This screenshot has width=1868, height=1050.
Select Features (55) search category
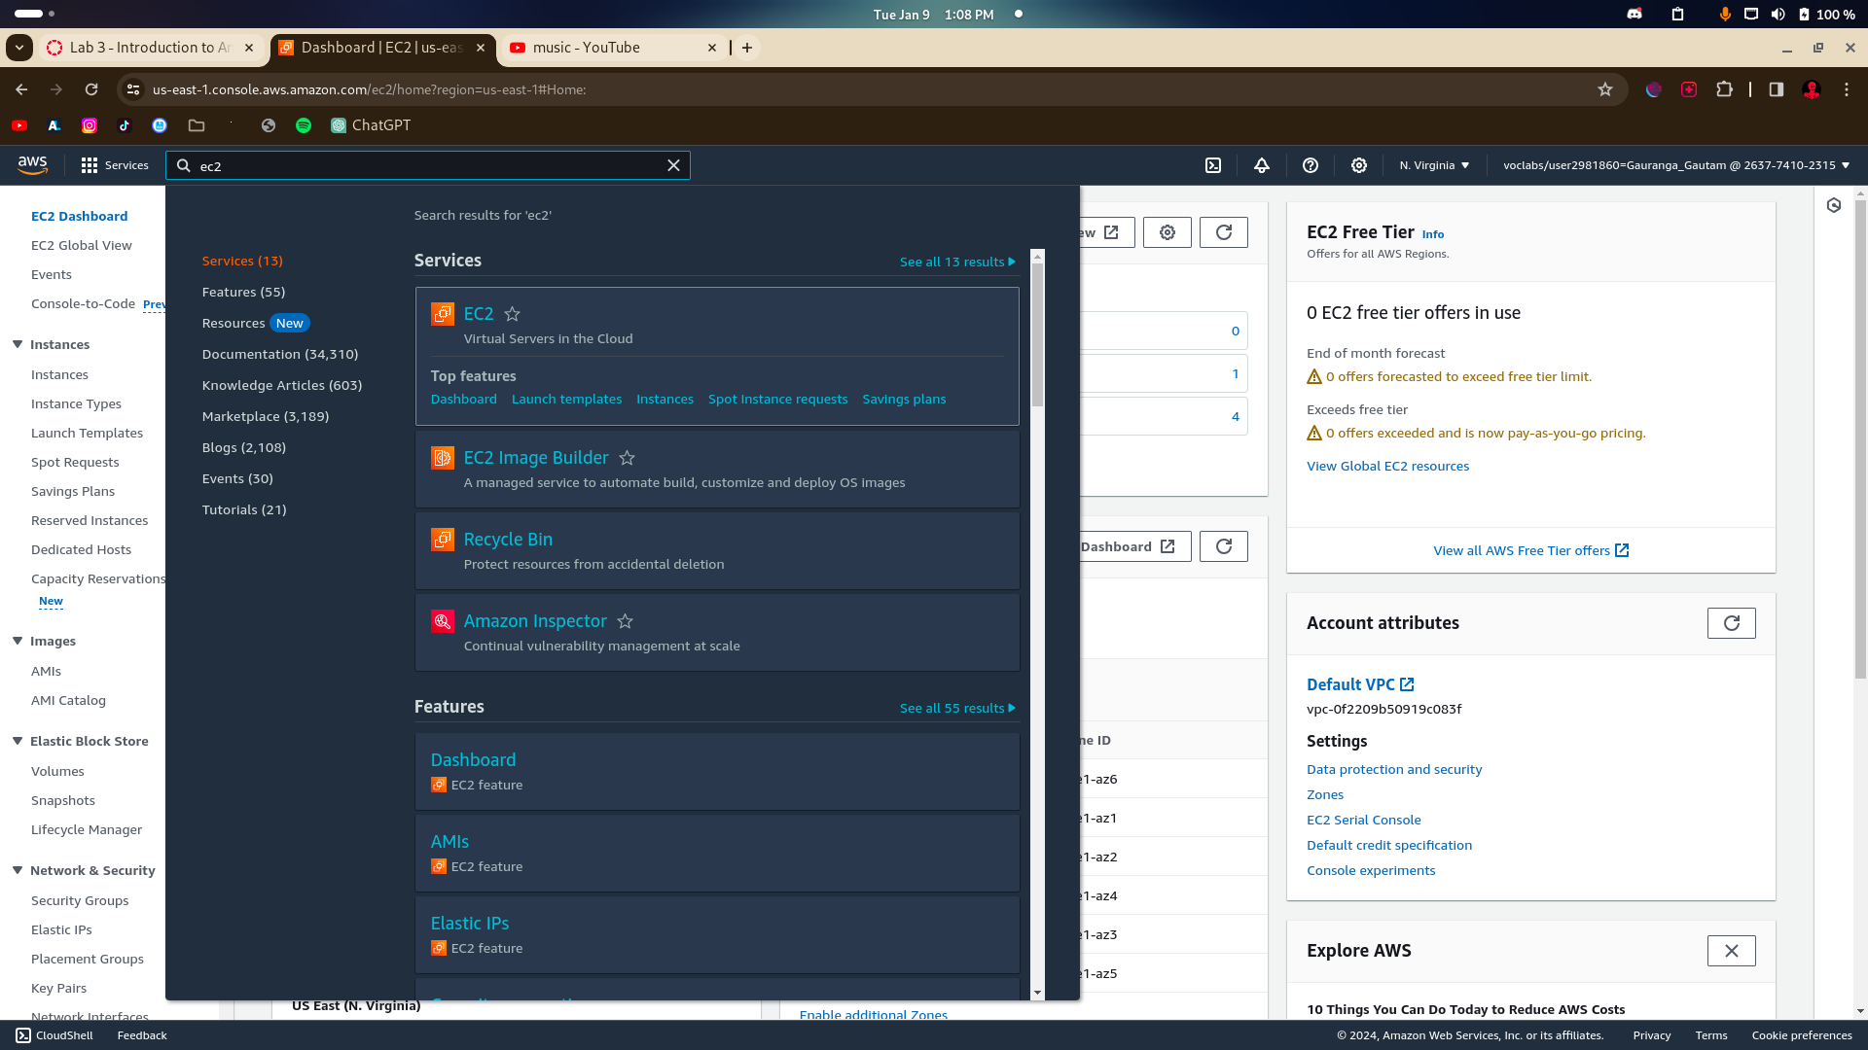tap(243, 292)
